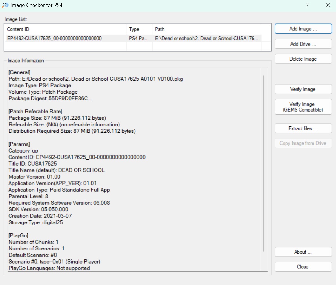Image resolution: width=336 pixels, height=285 pixels.
Task: Click the Close button at bottom right
Action: [x=303, y=267]
